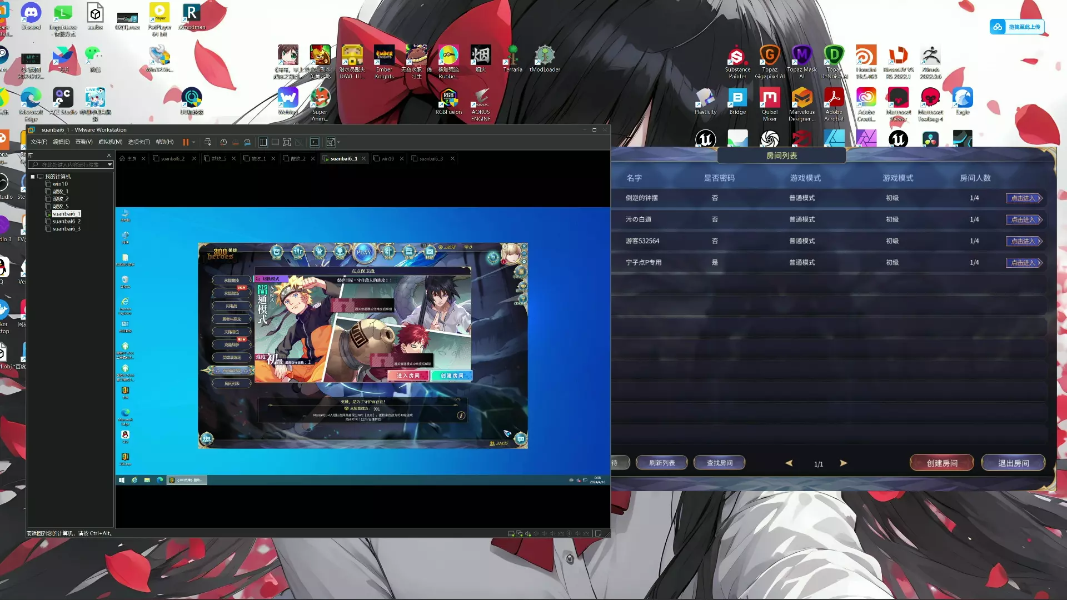Click VMware take snapshot toolbar icon
The width and height of the screenshot is (1067, 600).
[223, 142]
